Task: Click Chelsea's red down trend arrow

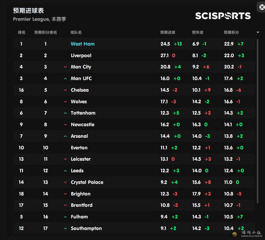Action: [65, 90]
